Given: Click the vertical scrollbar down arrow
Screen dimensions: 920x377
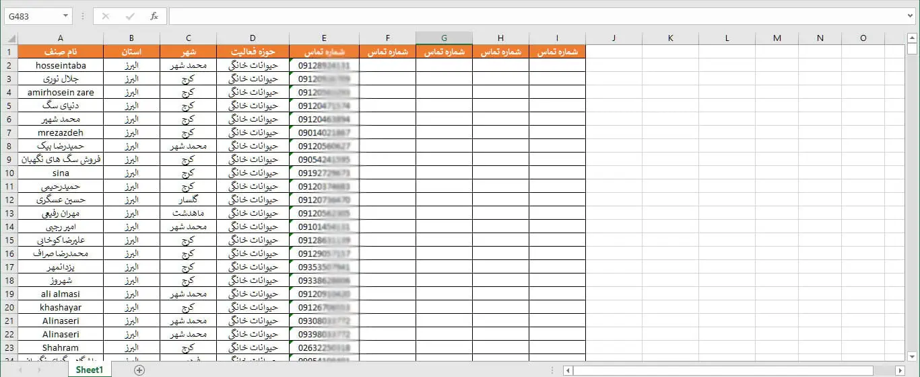Looking at the screenshot, I should 913,356.
